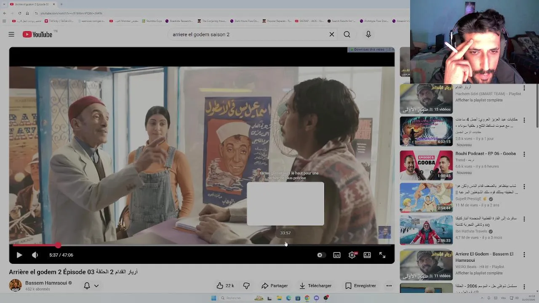
Task: Click the taskbar Rechercher search box
Action: tap(235, 298)
